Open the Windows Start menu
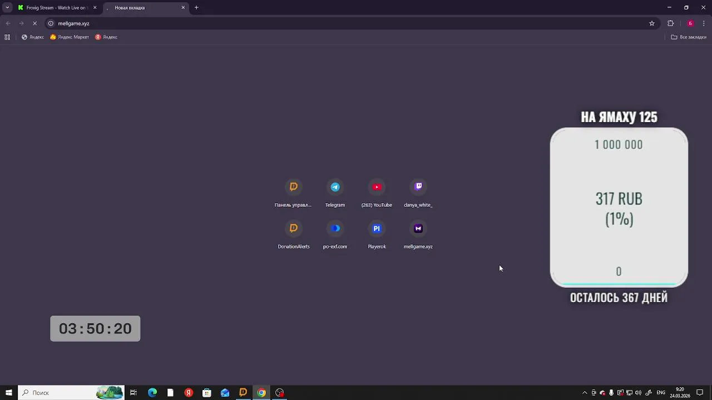Screen dimensions: 712x400 click(9, 393)
